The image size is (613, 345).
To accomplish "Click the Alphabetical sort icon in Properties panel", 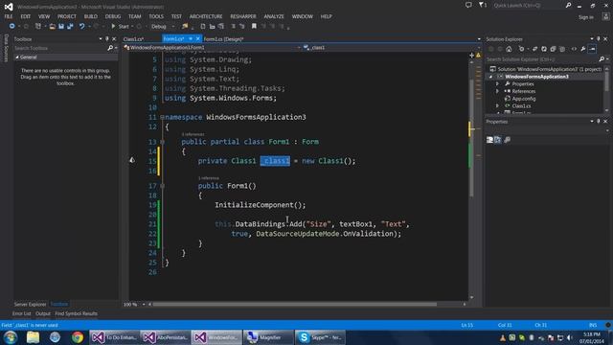I will (498, 140).
